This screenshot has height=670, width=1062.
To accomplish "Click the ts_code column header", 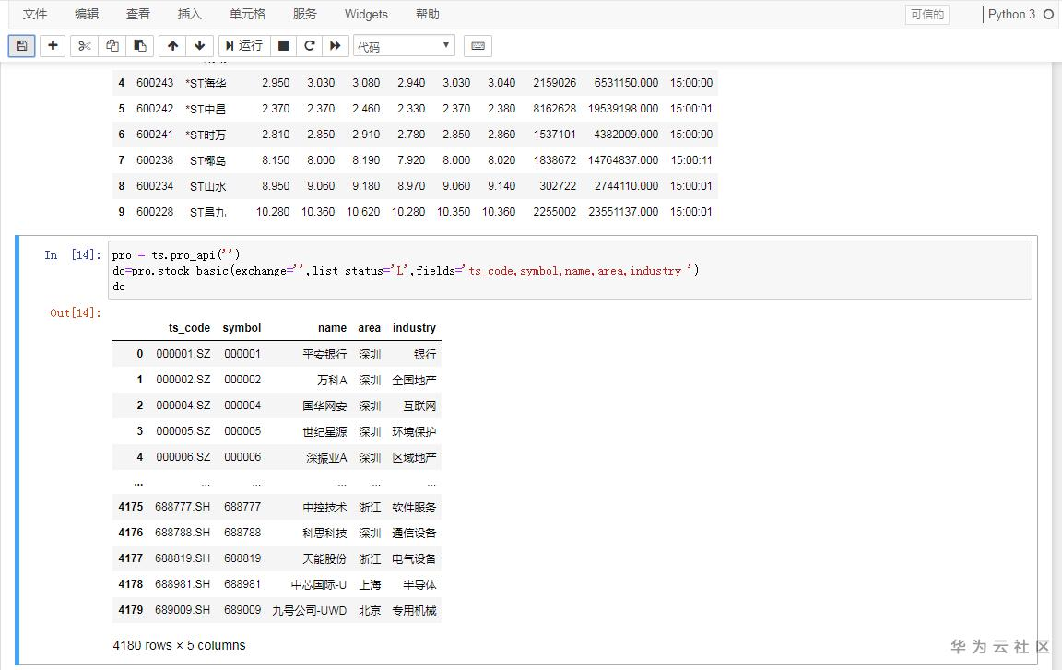I will tap(190, 327).
